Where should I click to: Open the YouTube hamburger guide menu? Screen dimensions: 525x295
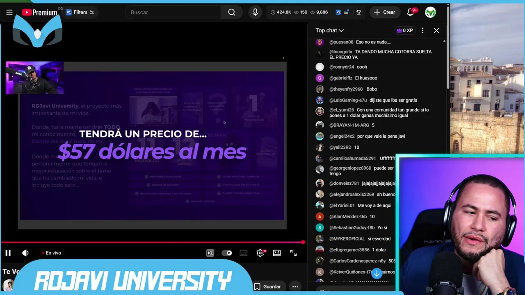pos(9,12)
